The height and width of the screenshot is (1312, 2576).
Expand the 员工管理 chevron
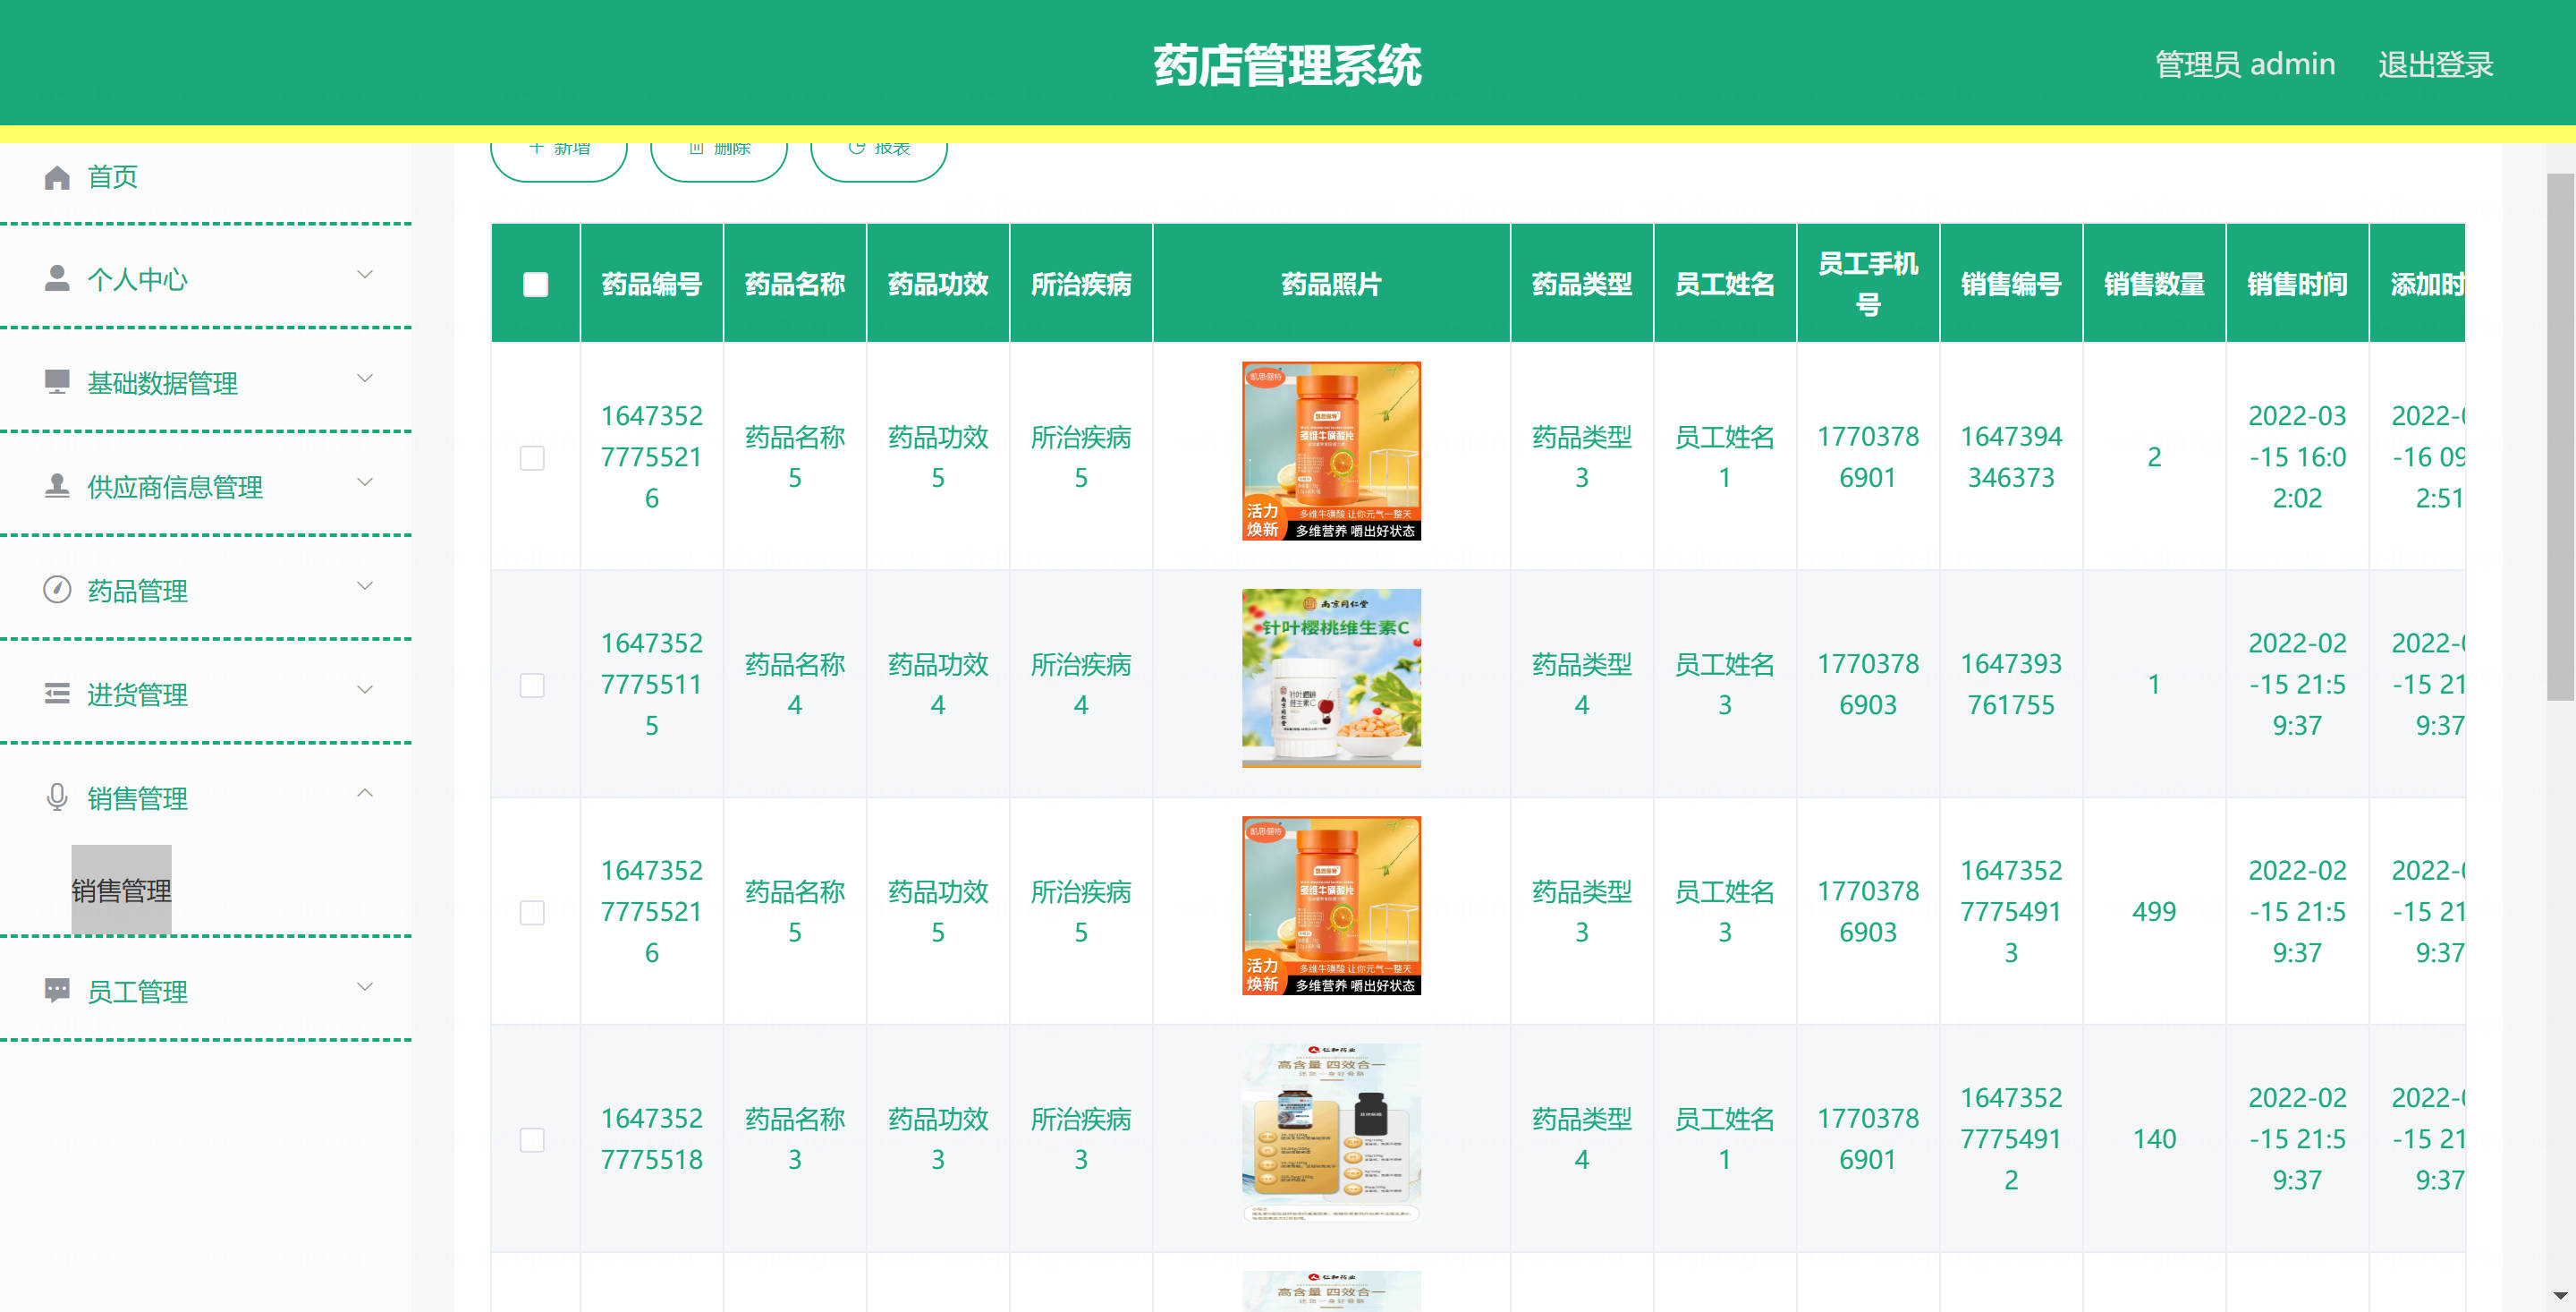[x=365, y=987]
